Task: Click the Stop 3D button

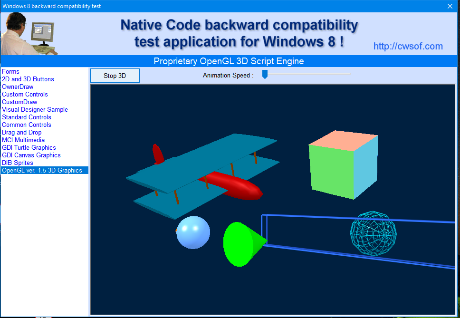Action: tap(115, 76)
